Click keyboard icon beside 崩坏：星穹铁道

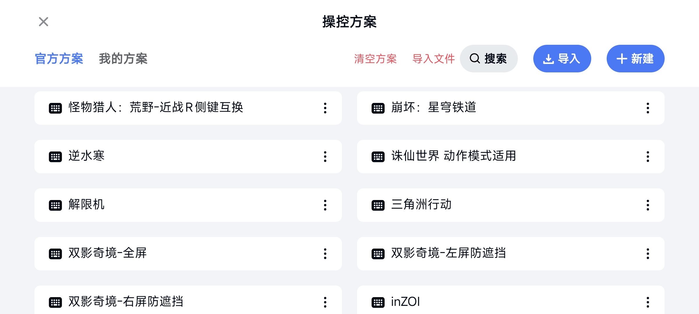coord(378,108)
